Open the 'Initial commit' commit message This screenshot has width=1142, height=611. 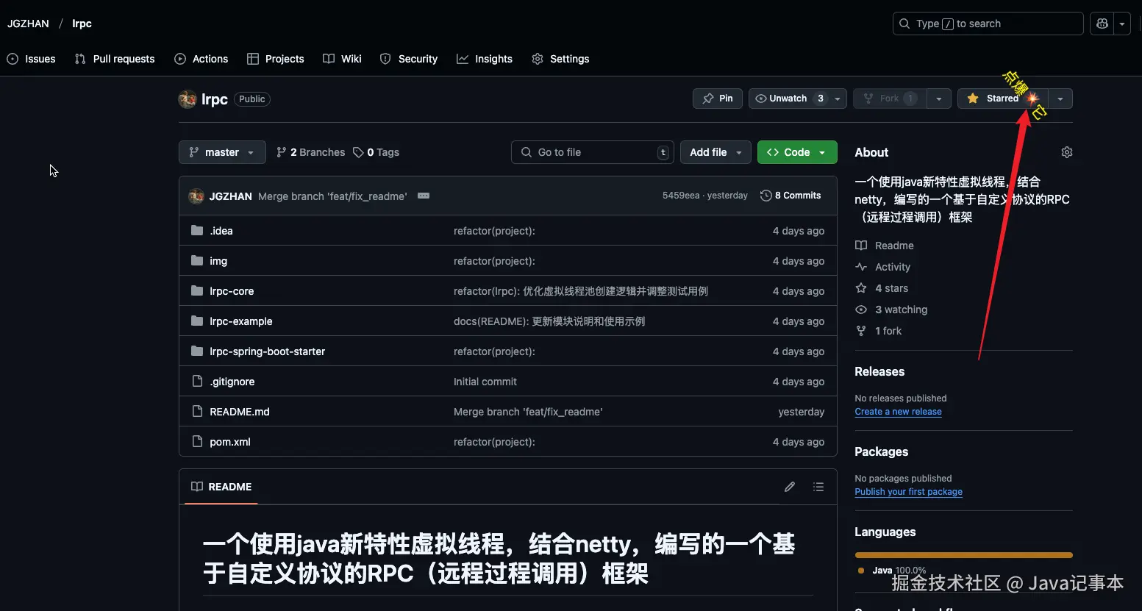(485, 382)
